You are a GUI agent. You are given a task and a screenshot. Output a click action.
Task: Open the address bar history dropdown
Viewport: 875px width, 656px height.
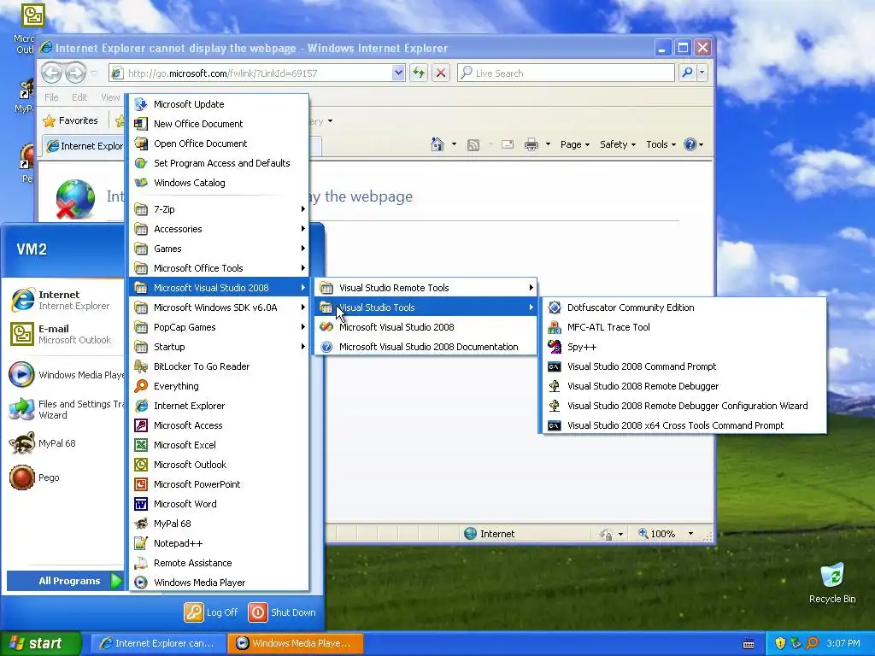pyautogui.click(x=398, y=73)
